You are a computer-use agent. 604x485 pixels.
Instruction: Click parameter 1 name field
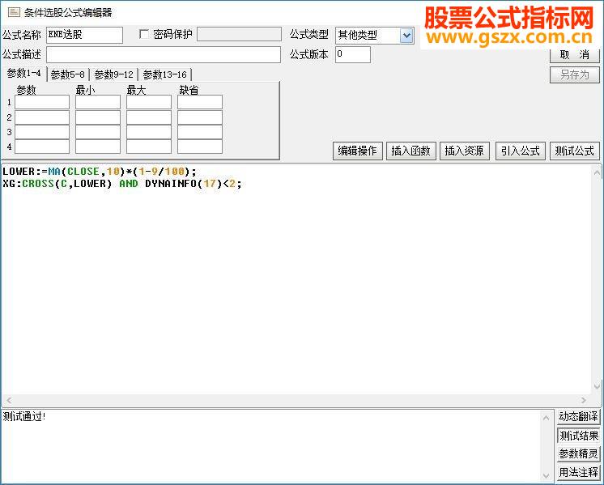tap(42, 102)
